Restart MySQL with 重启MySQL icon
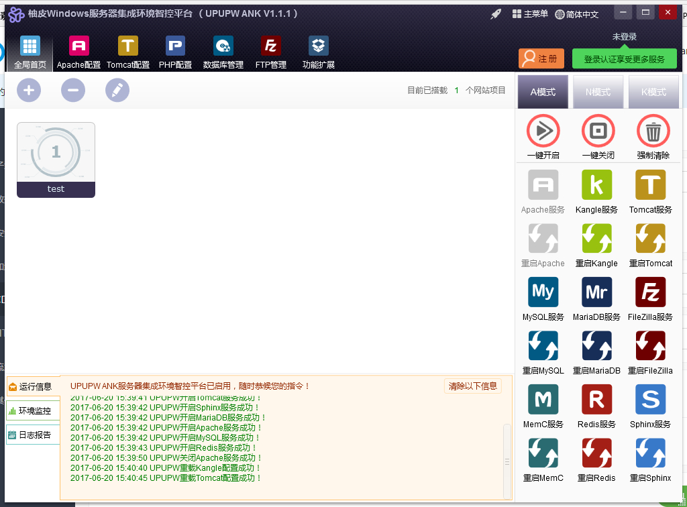 click(x=543, y=346)
